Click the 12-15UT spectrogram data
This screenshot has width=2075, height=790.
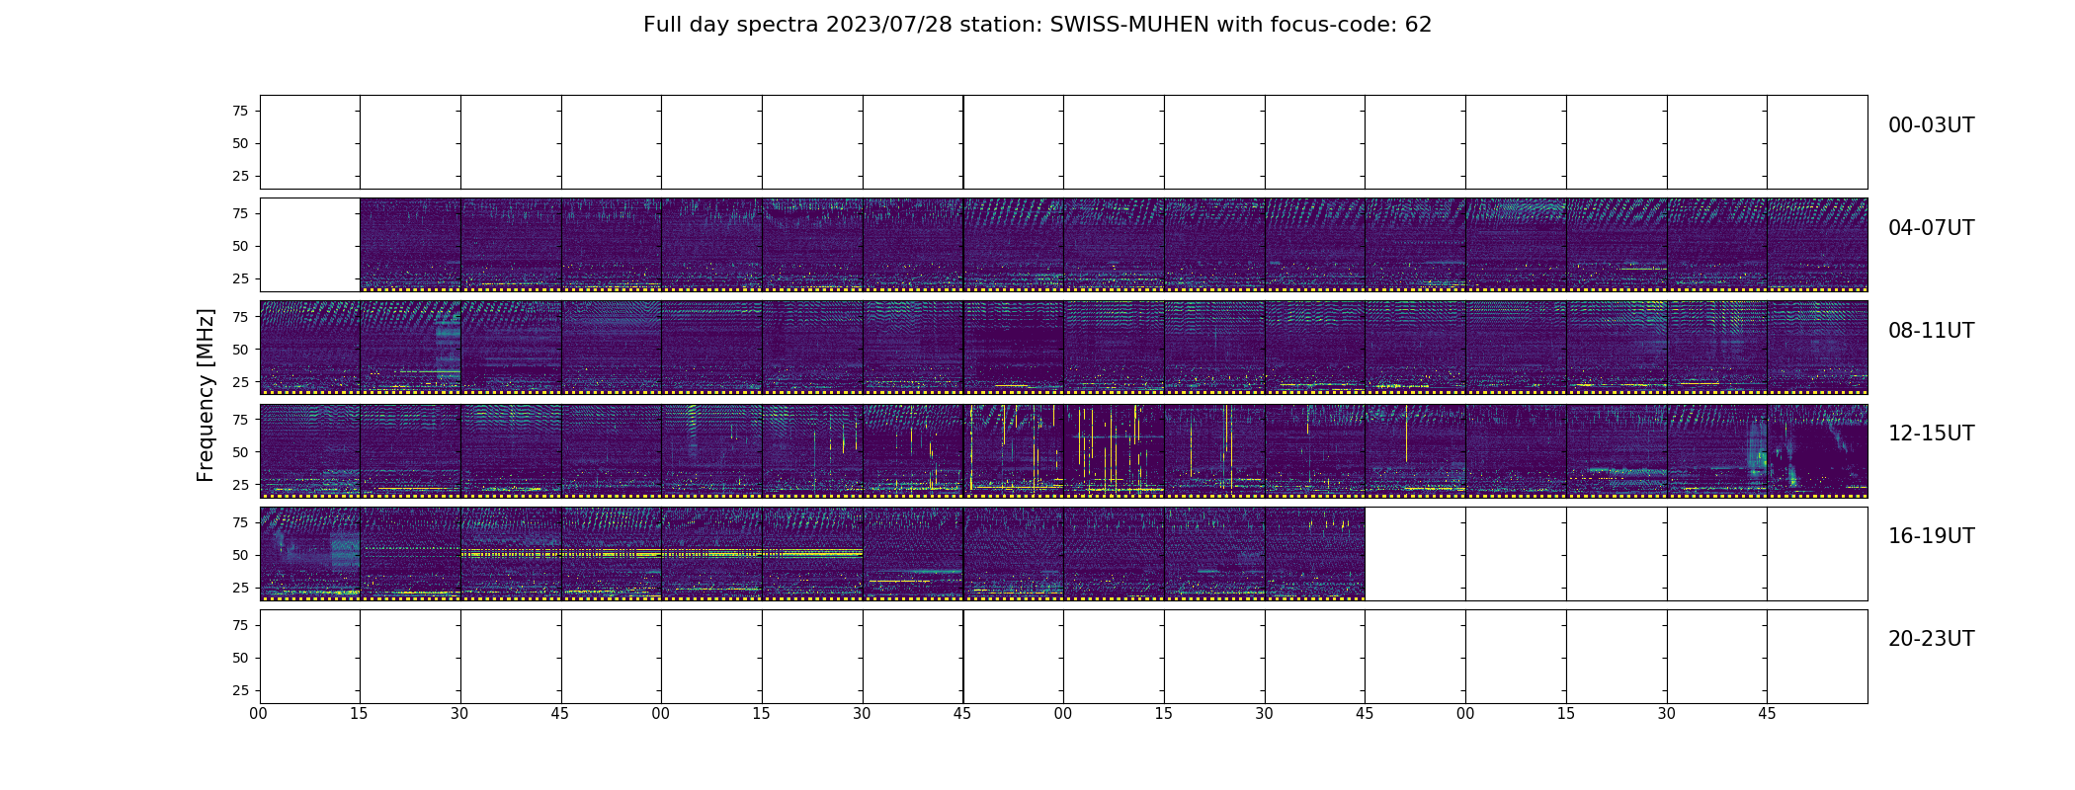click(x=1063, y=450)
